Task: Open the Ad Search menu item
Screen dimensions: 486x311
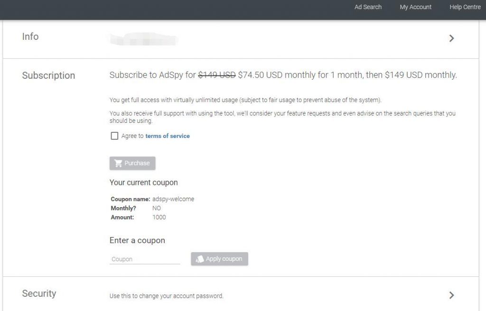Action: point(368,7)
